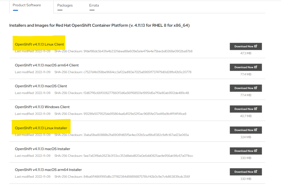This screenshot has height=190, width=281.
Task: Select OpenShift v4.11.13 Linux Installer title
Action: click(x=41, y=128)
